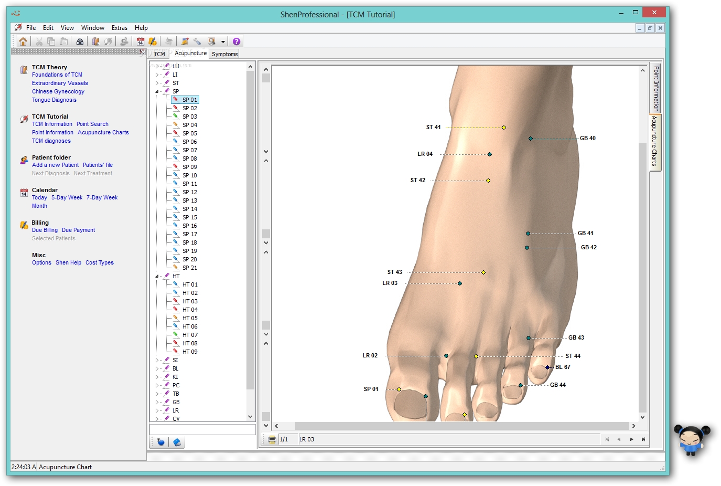Screen dimensions: 721x486
Task: Close the left navigation panel with X
Action: pyautogui.click(x=143, y=51)
